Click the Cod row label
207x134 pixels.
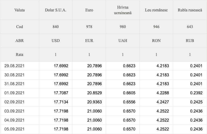(19, 27)
